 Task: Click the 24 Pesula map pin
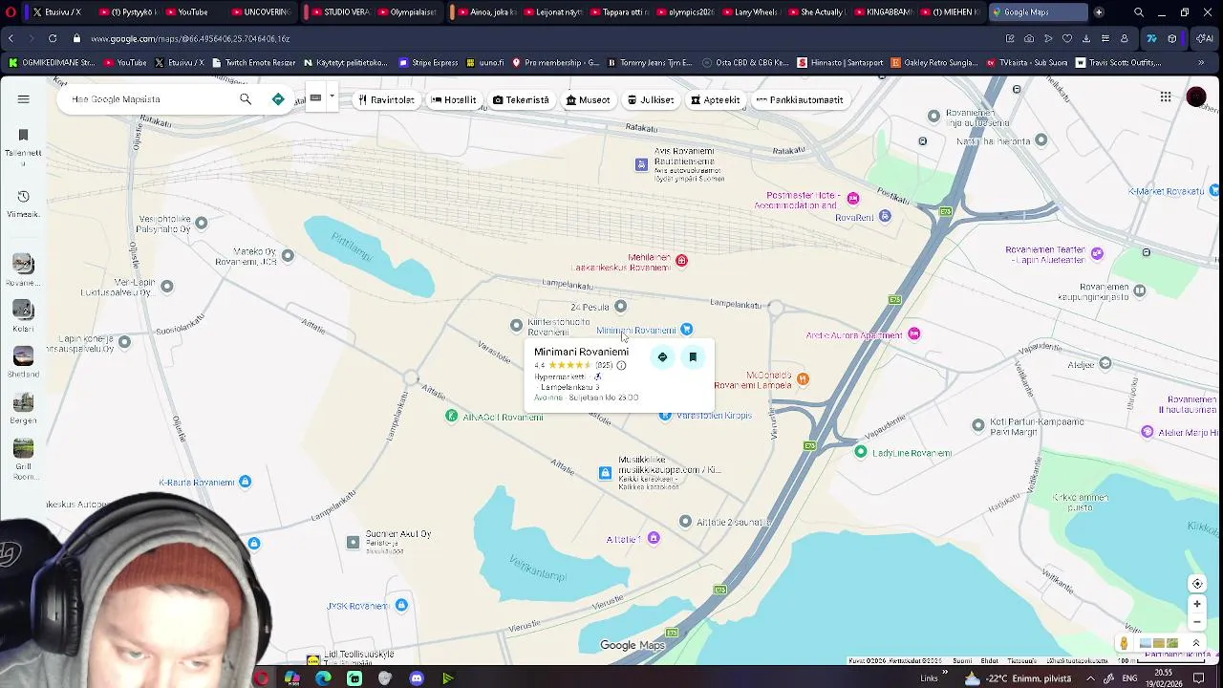click(620, 306)
